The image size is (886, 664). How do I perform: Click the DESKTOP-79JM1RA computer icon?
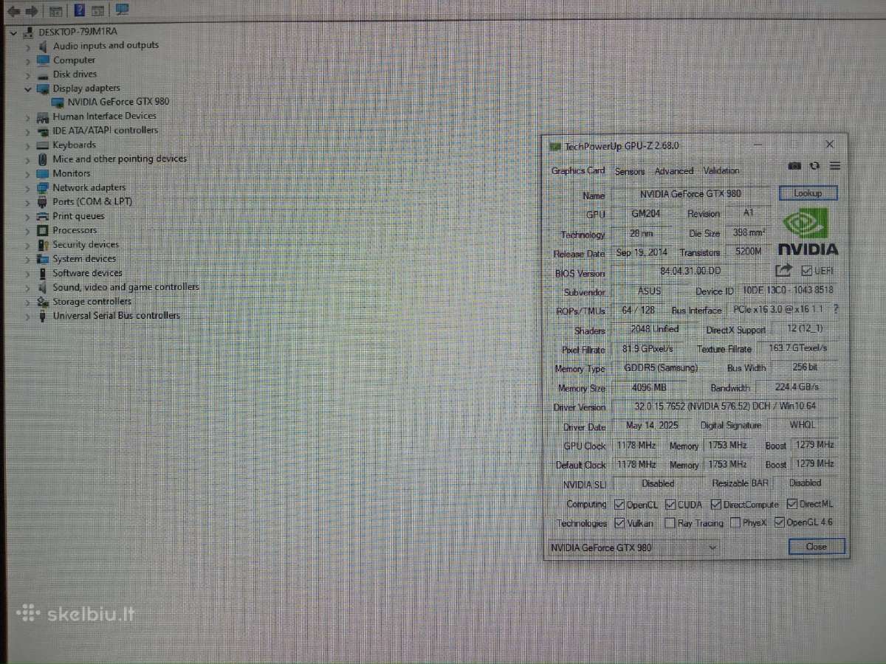pos(29,32)
